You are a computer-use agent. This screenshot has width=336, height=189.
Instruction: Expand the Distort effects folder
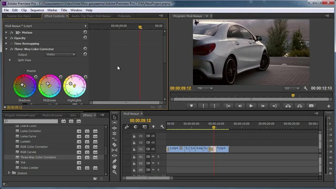tap(10, 173)
